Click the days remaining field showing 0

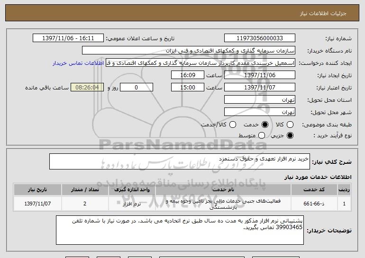137,88
